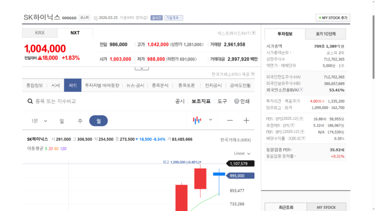Select the 주 weekly interval

coord(80,121)
